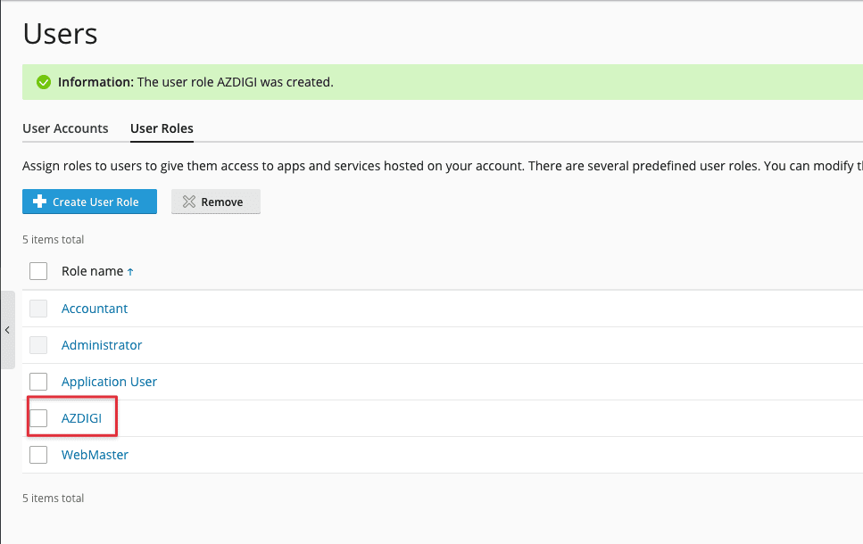Click the X icon on Remove button

(188, 202)
